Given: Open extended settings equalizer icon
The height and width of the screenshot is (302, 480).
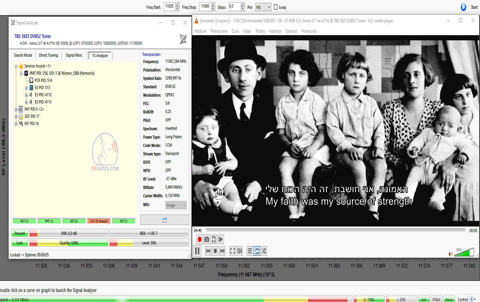Looking at the screenshot, I should [x=240, y=251].
